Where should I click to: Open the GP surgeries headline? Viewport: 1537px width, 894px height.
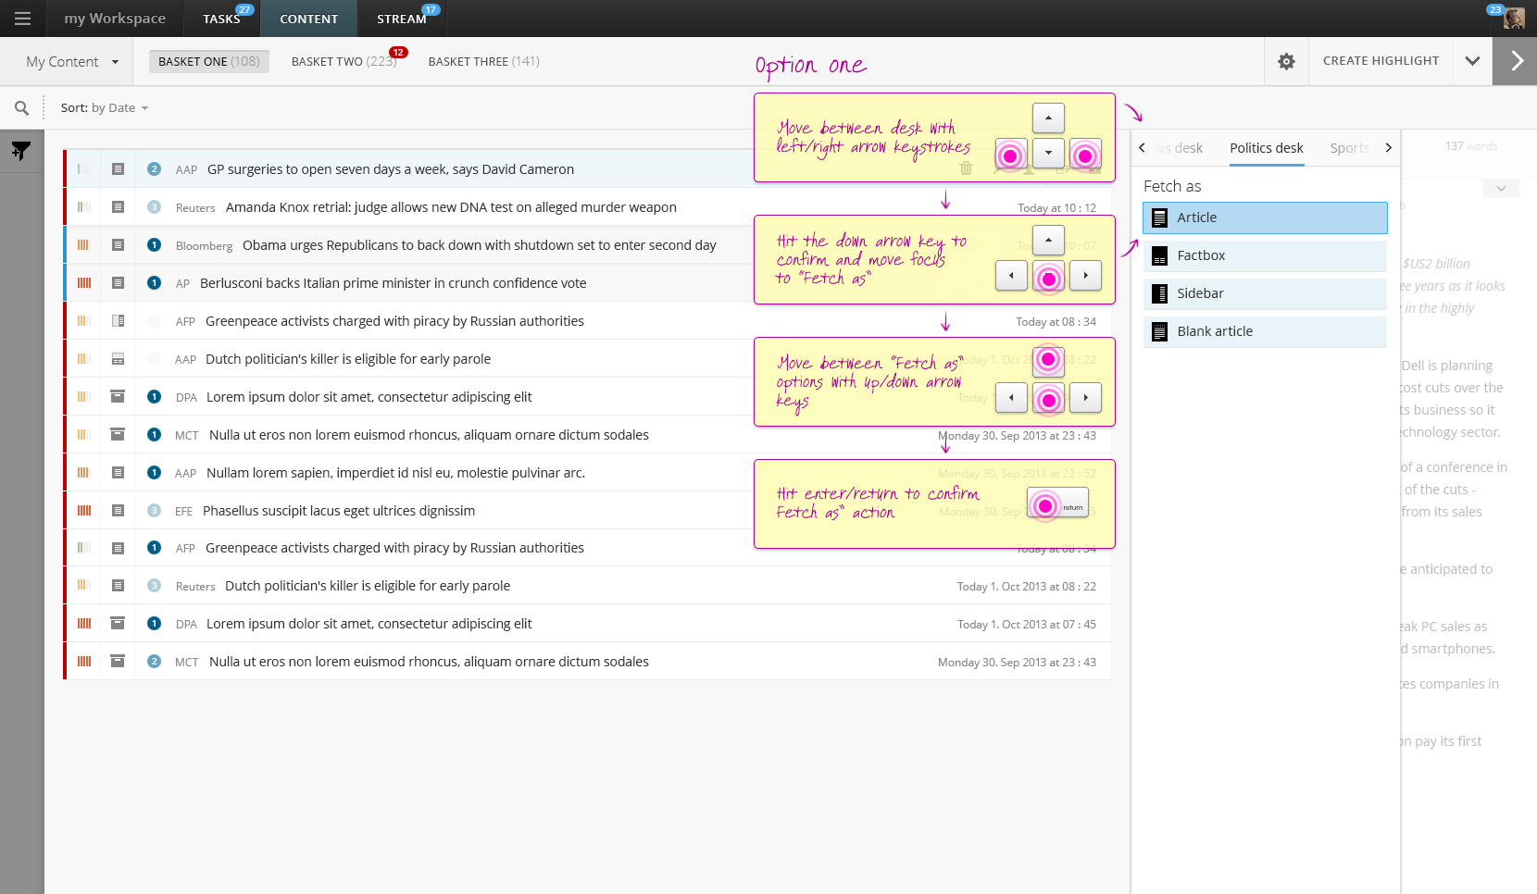pyautogui.click(x=391, y=169)
